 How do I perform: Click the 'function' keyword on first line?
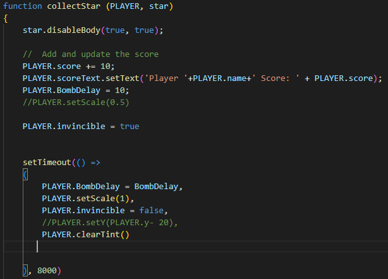point(23,6)
